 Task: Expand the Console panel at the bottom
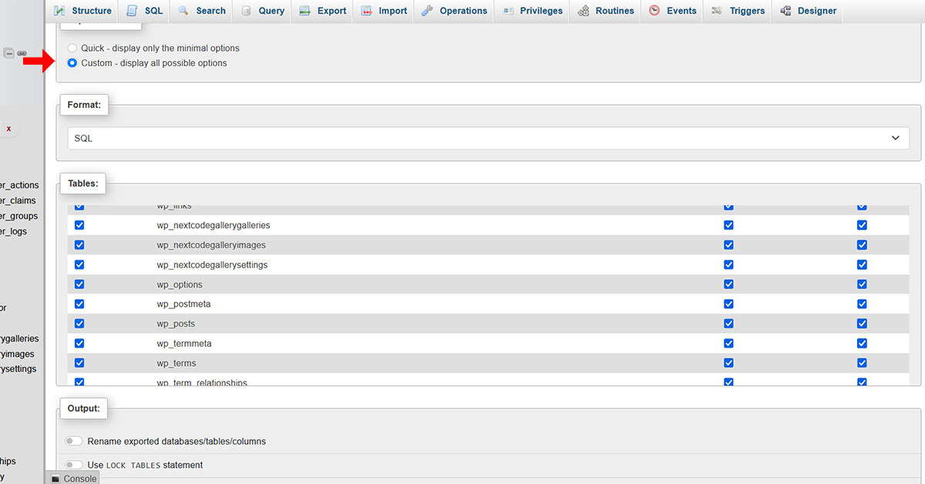[74, 479]
